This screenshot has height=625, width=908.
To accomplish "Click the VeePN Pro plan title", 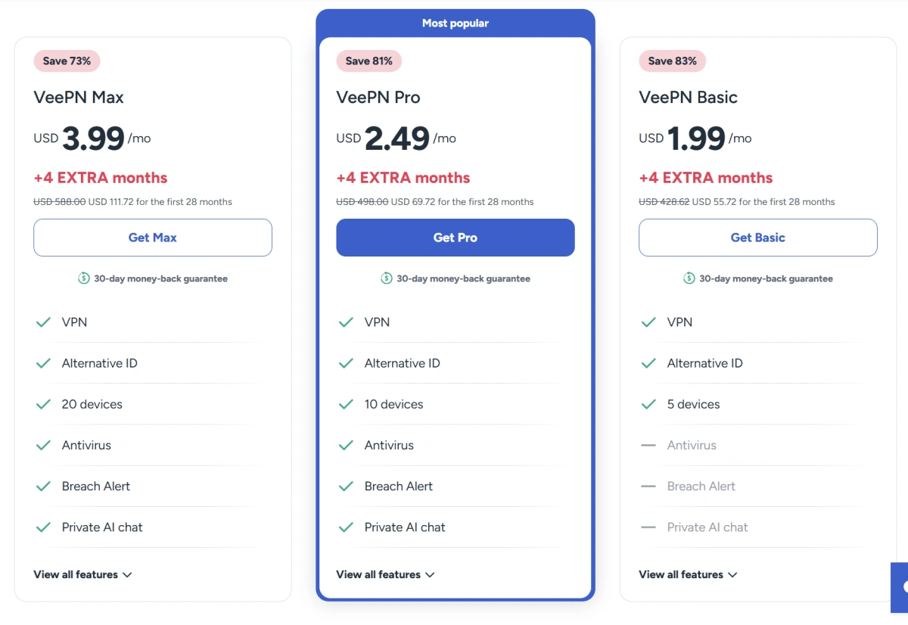I will (378, 97).
